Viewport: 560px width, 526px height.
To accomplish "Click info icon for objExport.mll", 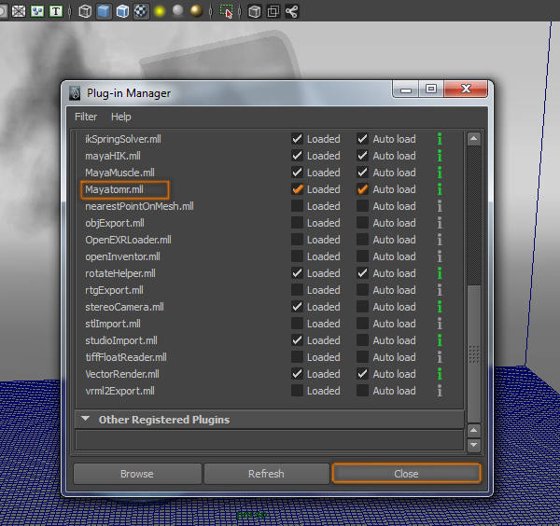I will tap(440, 223).
